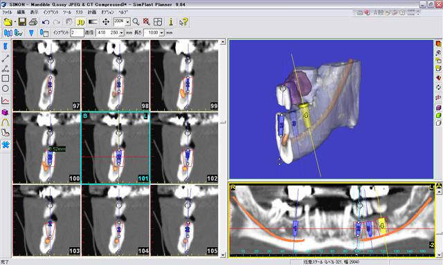The width and height of the screenshot is (443, 265).
Task: Open the ヘルプ menu
Action: (x=123, y=12)
